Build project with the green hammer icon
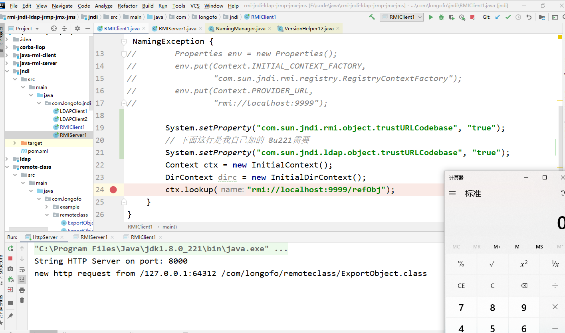565x333 pixels. 372,17
